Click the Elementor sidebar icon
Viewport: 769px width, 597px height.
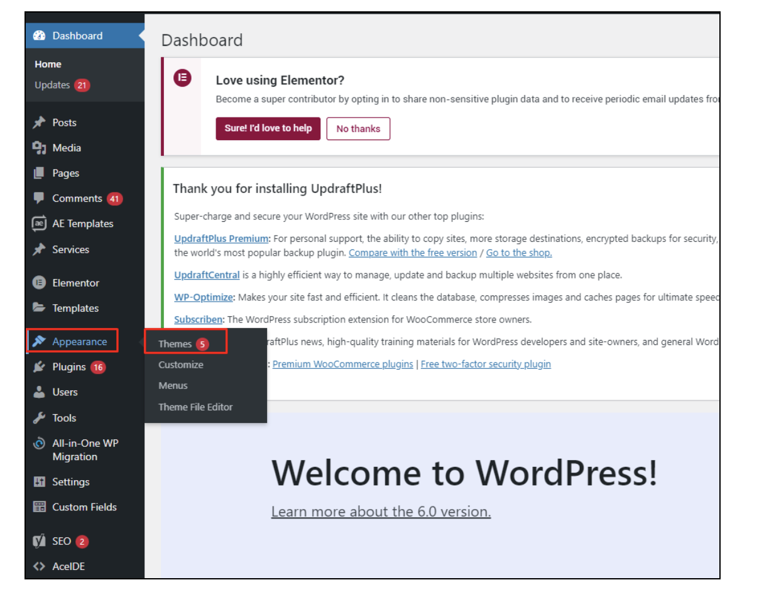click(38, 283)
